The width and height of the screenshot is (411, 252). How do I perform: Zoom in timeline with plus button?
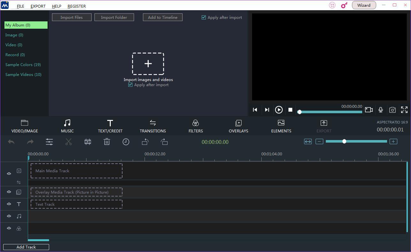coord(393,142)
